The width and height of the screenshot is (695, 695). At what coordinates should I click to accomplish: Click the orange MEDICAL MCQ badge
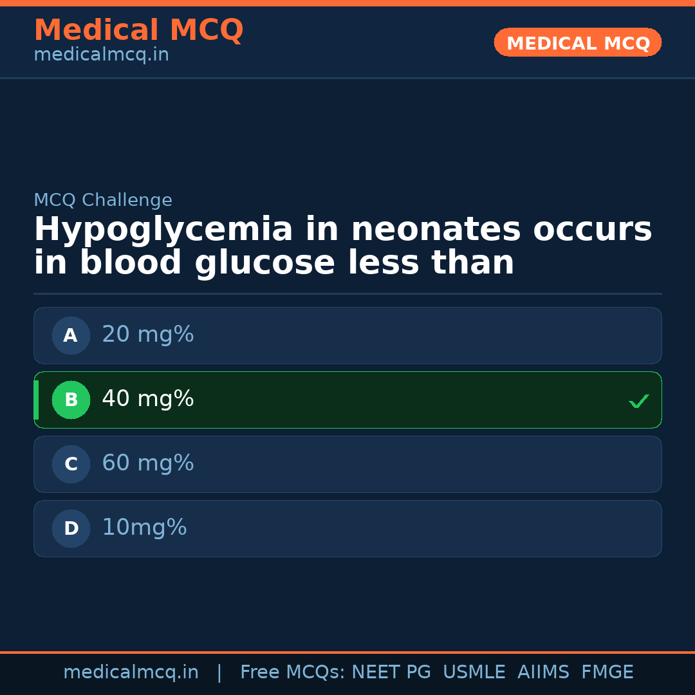pos(577,42)
